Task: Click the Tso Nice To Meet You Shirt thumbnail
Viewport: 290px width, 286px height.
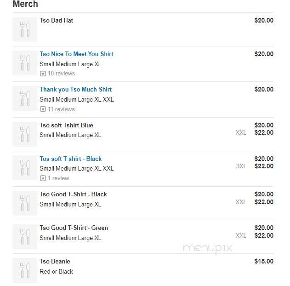Action: coord(25,63)
